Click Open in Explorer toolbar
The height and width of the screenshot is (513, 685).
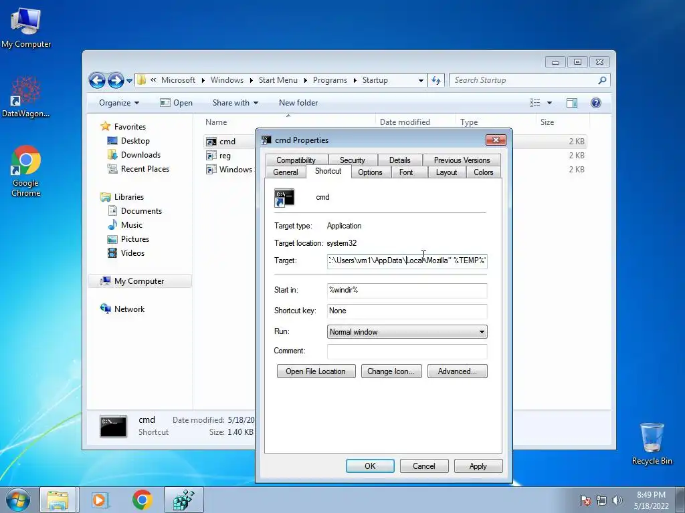176,103
